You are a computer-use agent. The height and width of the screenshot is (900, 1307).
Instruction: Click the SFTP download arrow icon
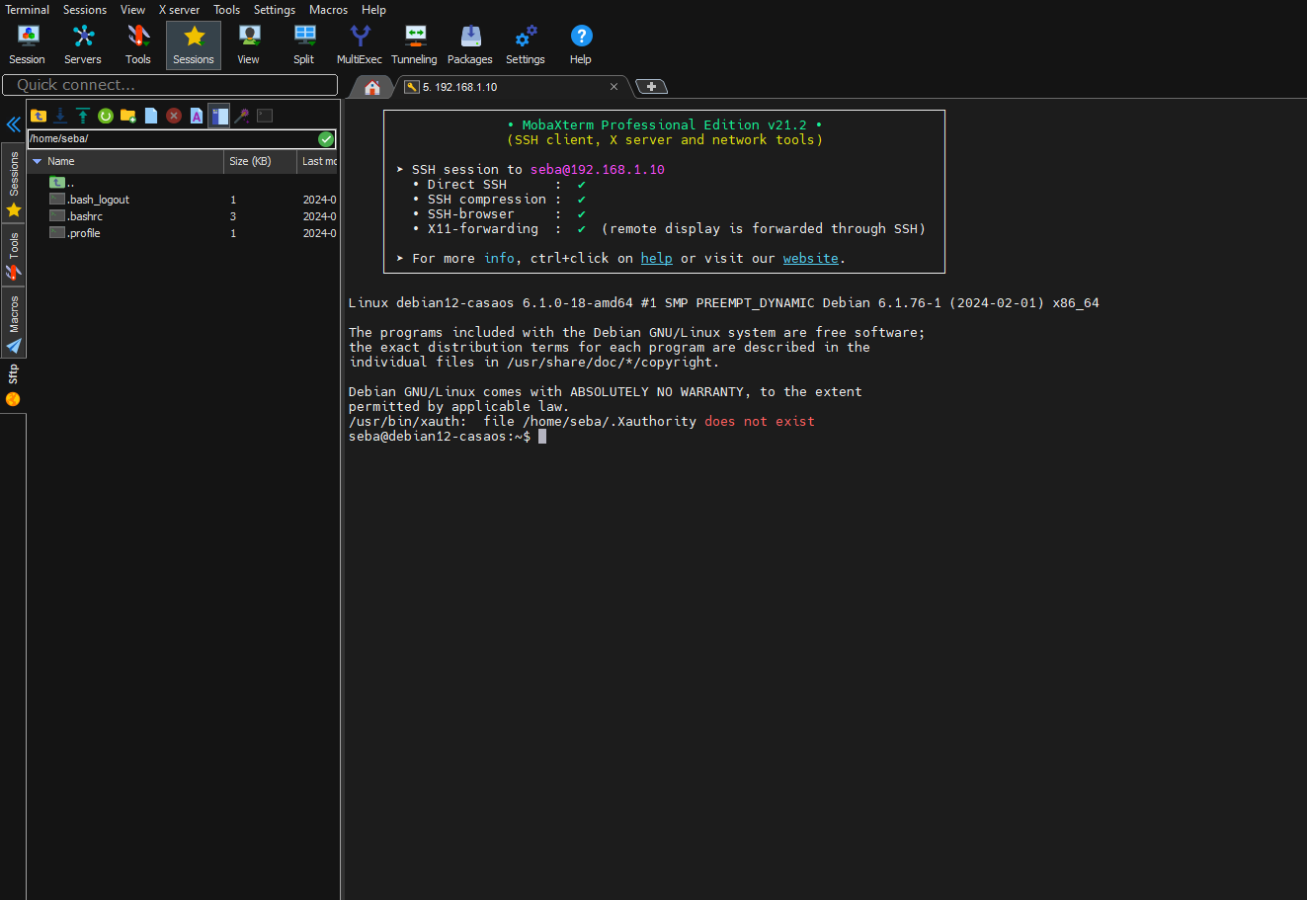(60, 116)
